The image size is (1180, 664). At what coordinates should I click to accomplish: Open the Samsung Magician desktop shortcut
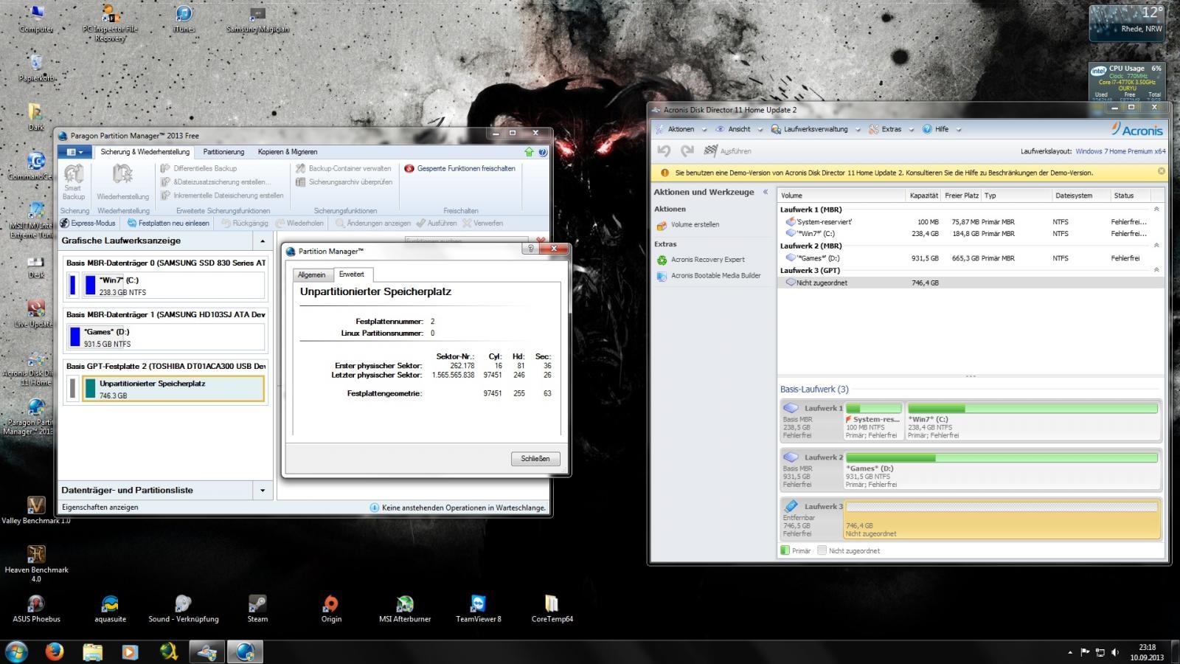click(x=257, y=19)
